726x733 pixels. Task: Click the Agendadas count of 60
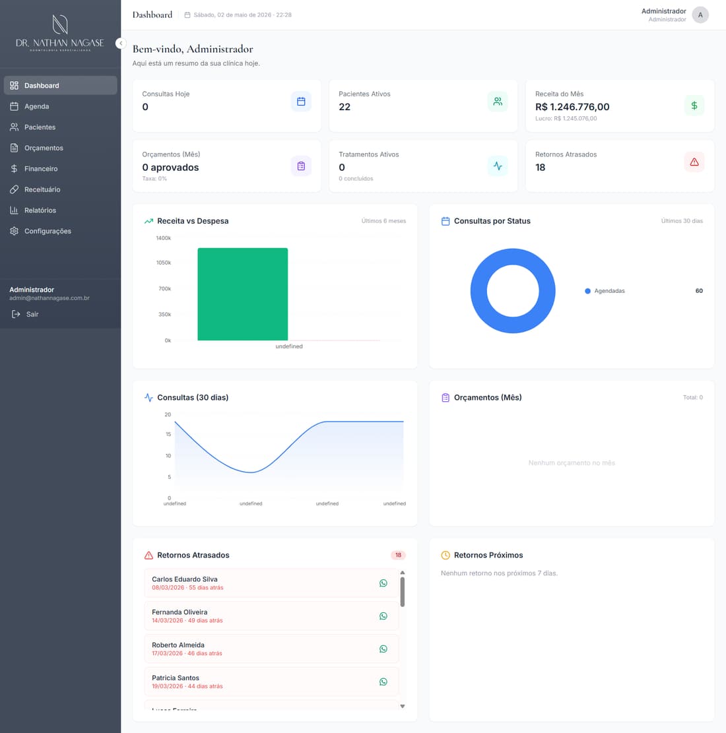[699, 291]
